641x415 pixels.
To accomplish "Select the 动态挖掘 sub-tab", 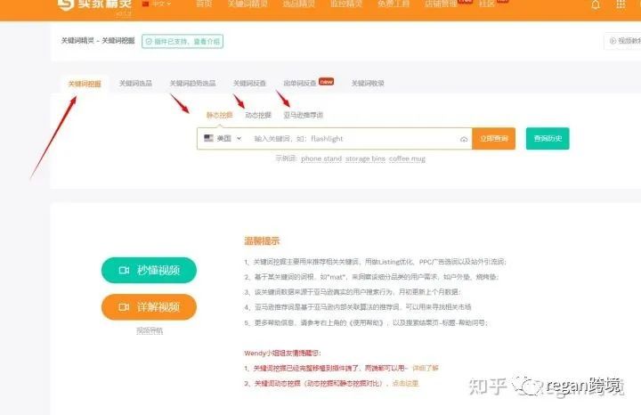I will coord(258,115).
